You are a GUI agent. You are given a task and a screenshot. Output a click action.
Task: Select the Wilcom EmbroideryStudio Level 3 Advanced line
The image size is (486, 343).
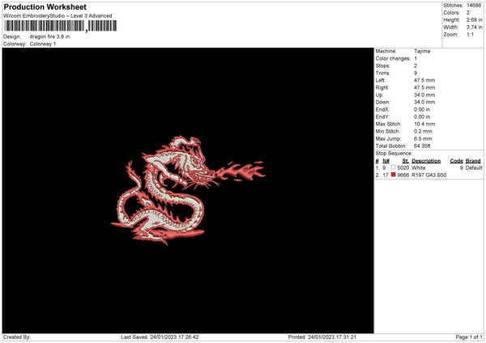click(58, 16)
